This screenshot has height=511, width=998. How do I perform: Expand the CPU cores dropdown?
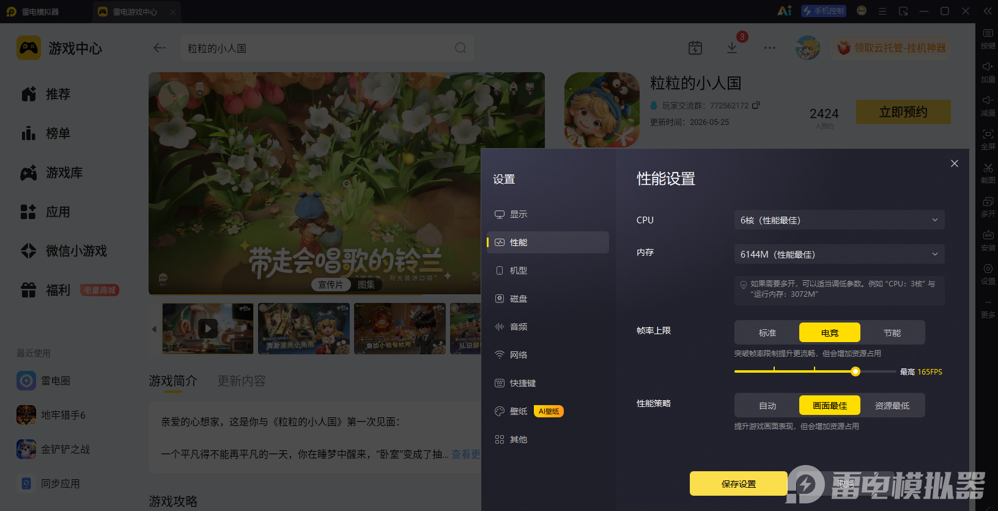839,220
